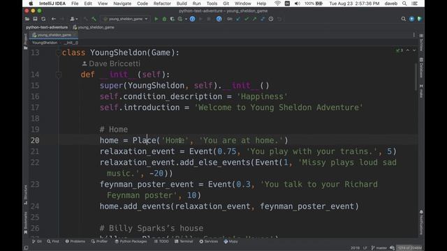
Task: Click the LF line separator in status bar
Action: tap(365, 248)
